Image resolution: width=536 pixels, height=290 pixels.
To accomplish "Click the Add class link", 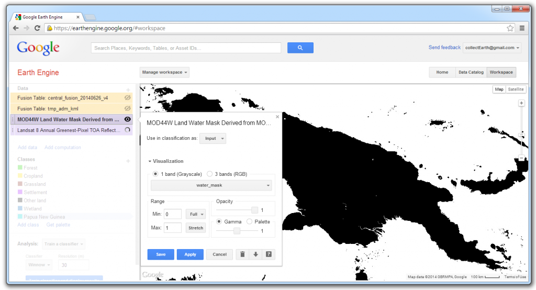I will point(28,225).
